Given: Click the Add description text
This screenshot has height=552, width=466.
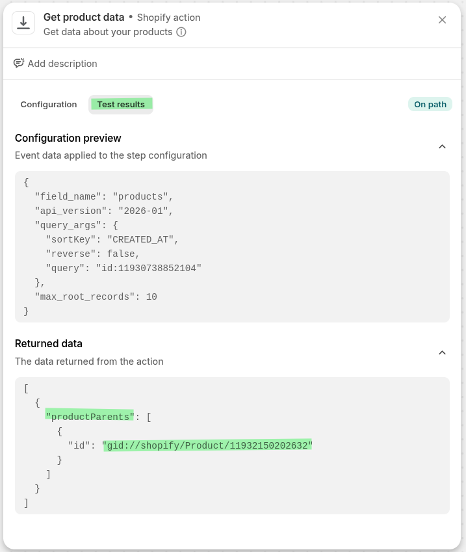Looking at the screenshot, I should click(x=62, y=64).
